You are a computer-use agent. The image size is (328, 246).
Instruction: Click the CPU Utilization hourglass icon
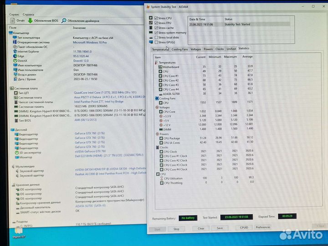[161, 179]
